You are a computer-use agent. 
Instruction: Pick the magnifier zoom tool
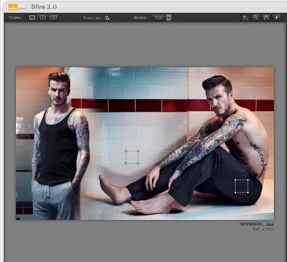[256, 17]
